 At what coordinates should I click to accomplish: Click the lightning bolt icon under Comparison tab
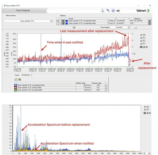pyautogui.click(x=16, y=79)
